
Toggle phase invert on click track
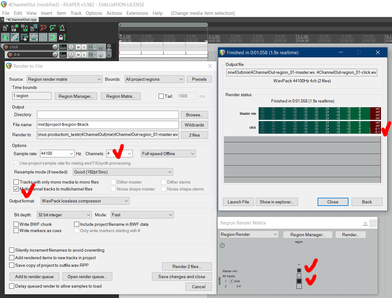pyautogui.click(x=101, y=47)
